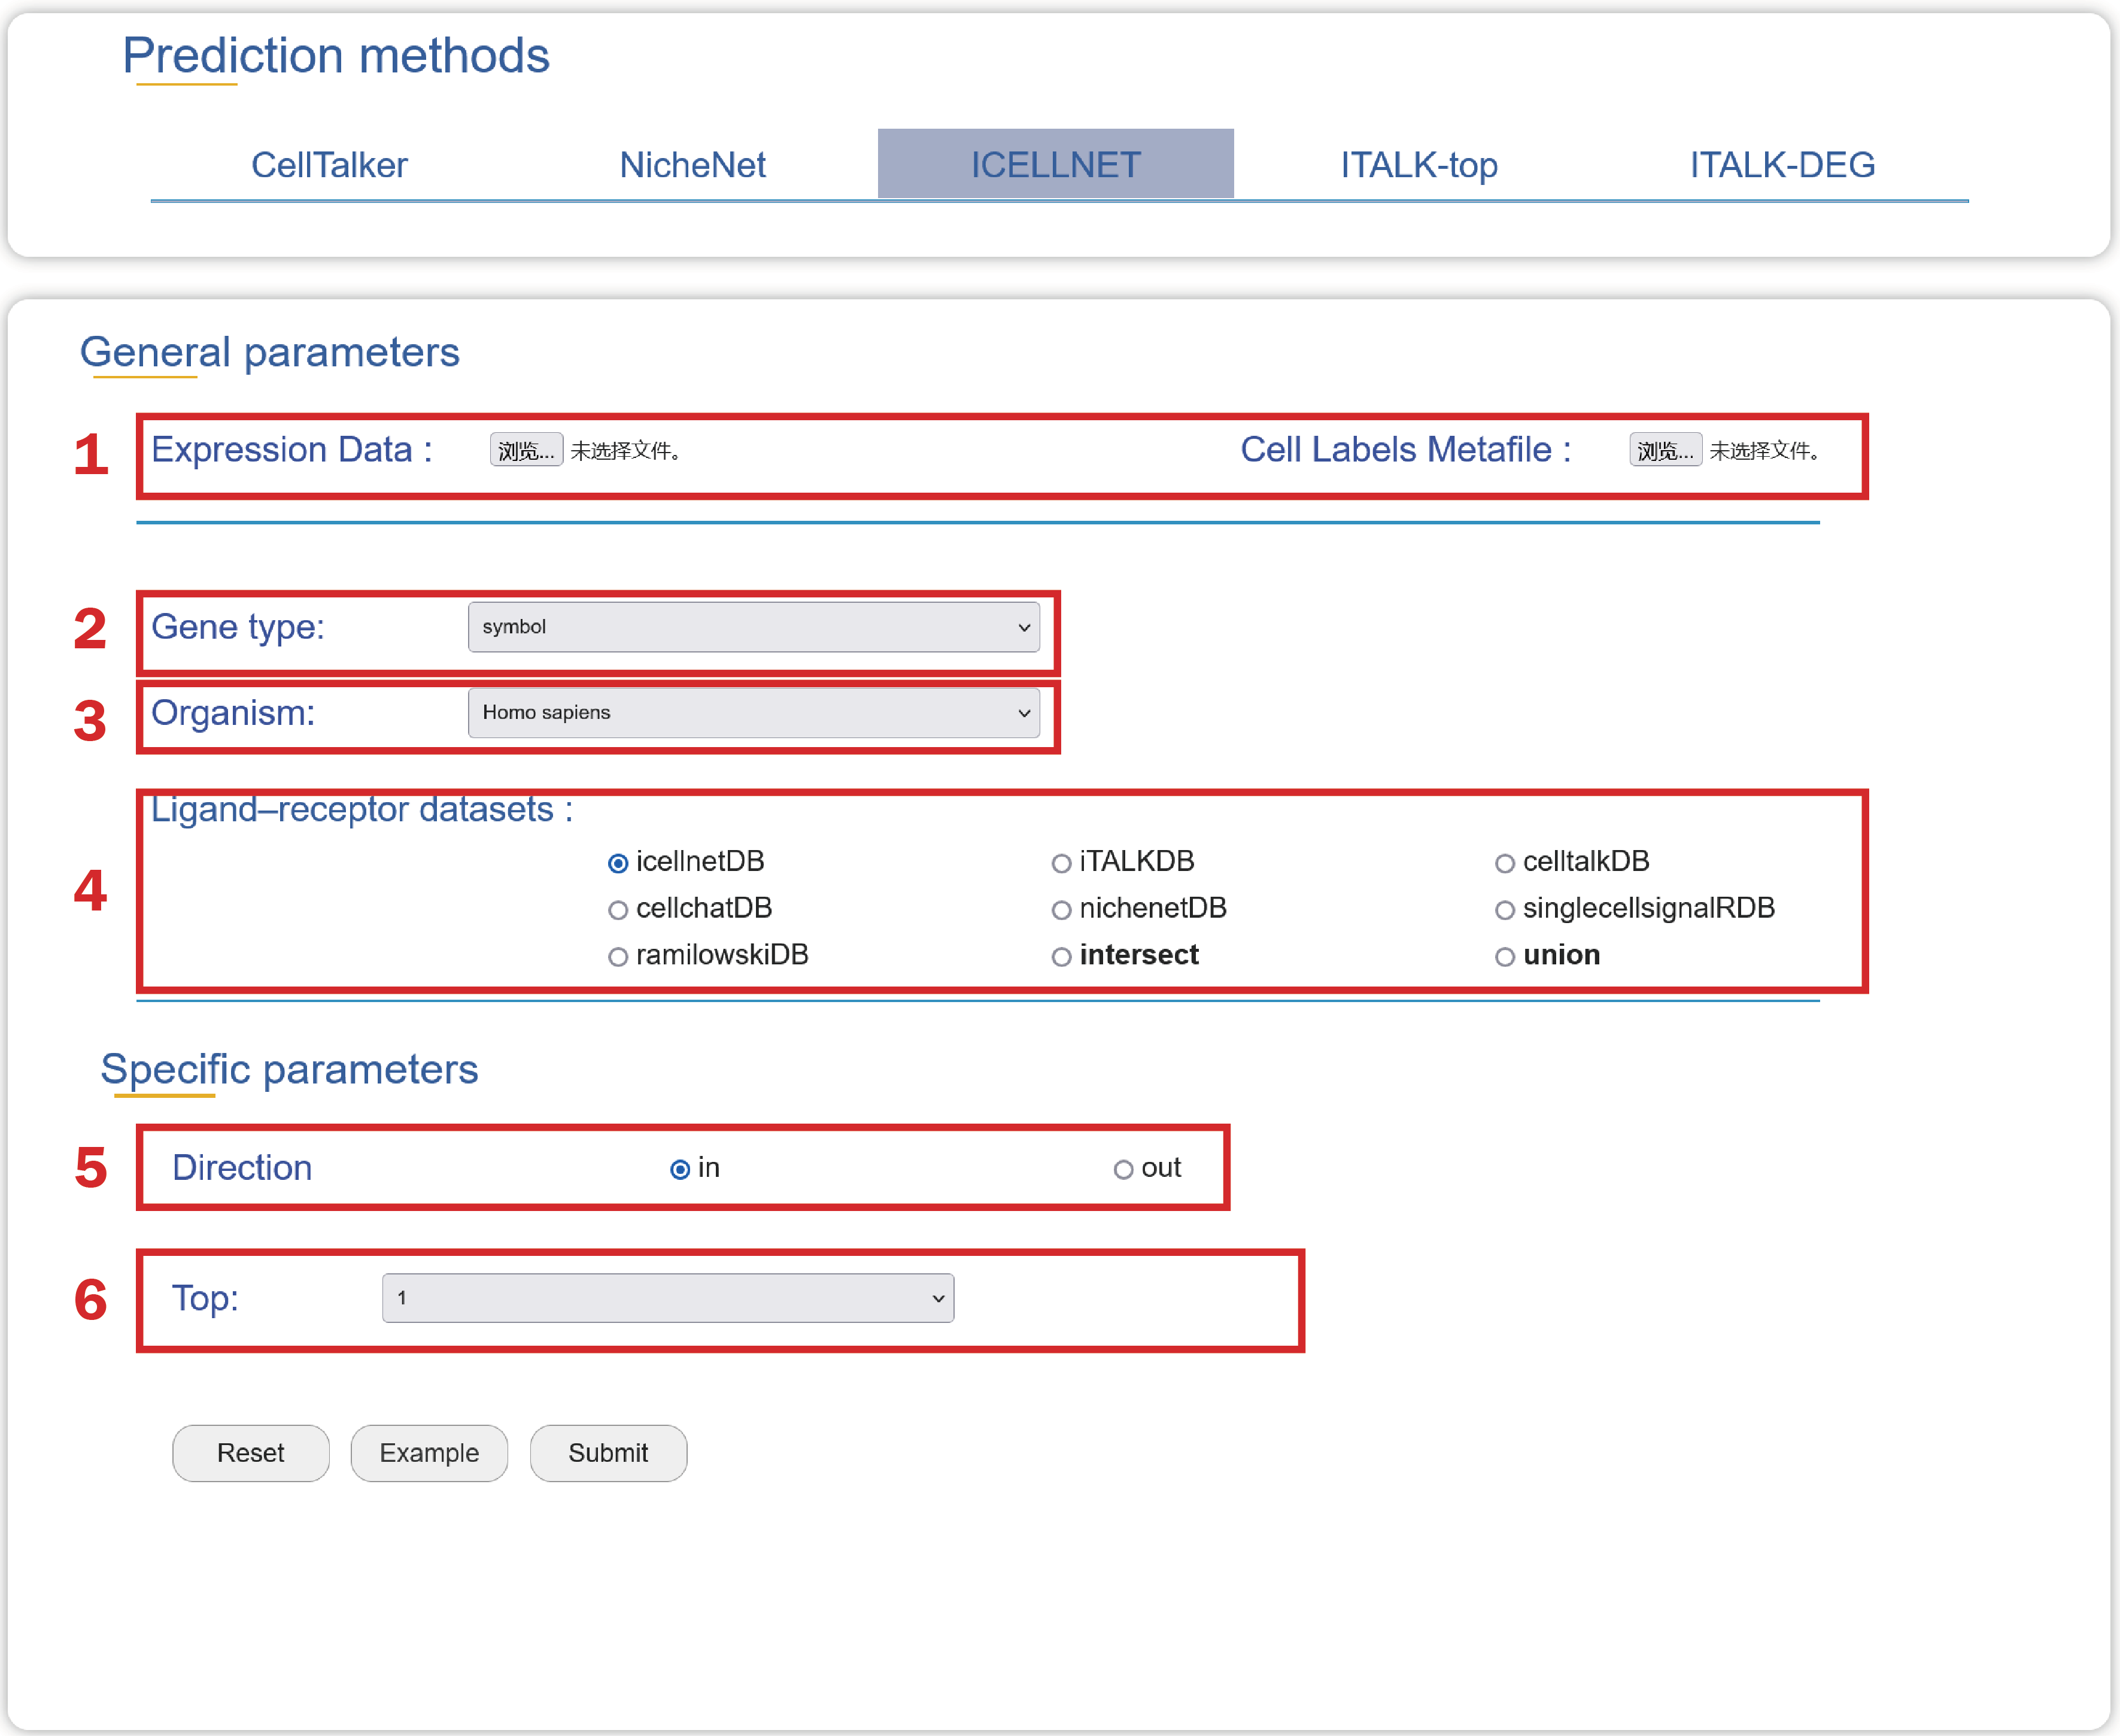Open the ITALK-DEG tab
The width and height of the screenshot is (2120, 1736).
pos(1782,165)
